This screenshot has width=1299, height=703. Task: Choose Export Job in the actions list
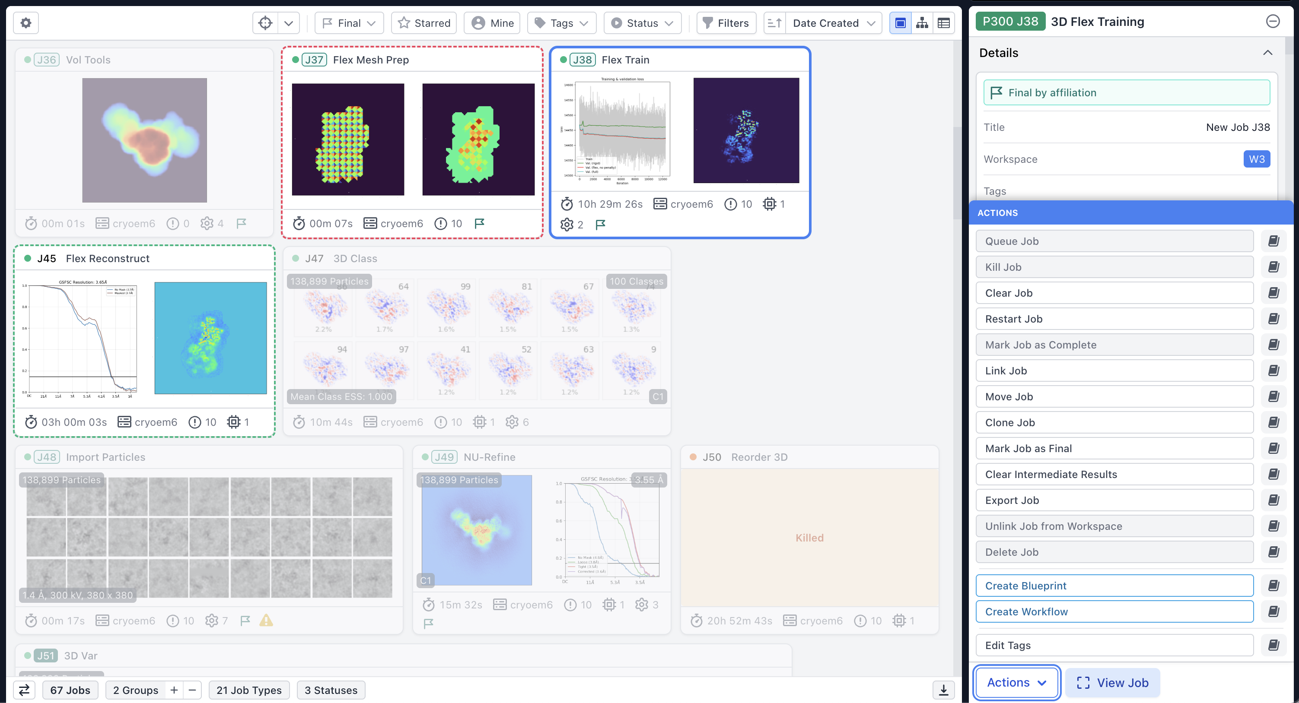click(x=1114, y=500)
